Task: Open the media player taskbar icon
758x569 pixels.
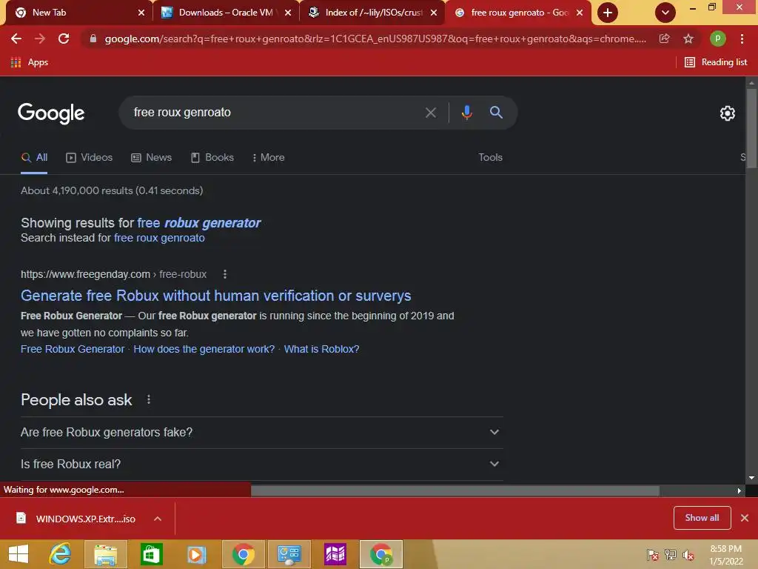Action: pos(197,554)
